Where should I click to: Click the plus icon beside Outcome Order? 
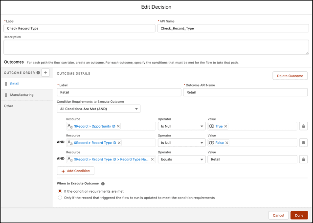(x=45, y=73)
